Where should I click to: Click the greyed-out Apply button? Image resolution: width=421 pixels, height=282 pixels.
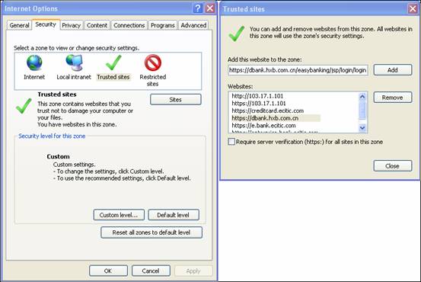[193, 271]
